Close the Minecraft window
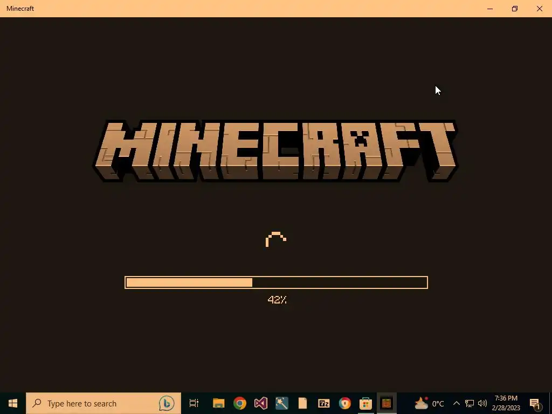 539,9
